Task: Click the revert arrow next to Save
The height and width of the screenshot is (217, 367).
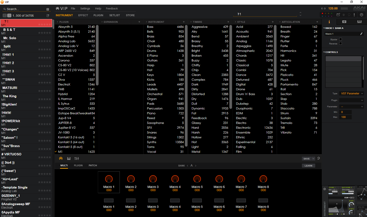Action: point(319,159)
